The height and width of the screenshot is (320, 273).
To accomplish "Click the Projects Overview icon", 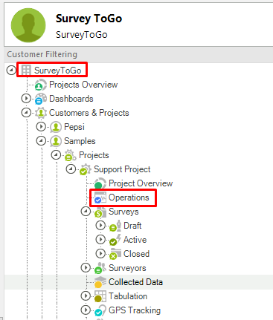I will (40, 85).
